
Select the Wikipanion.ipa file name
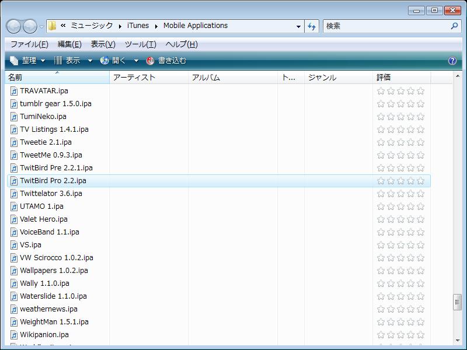tap(44, 334)
